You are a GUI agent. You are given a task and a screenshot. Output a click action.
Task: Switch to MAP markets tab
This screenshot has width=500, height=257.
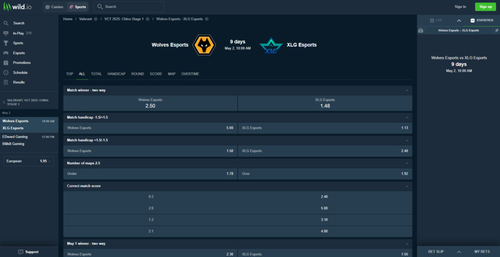[172, 74]
